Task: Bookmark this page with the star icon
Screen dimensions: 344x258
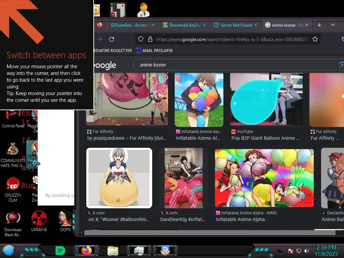Action: click(x=315, y=39)
